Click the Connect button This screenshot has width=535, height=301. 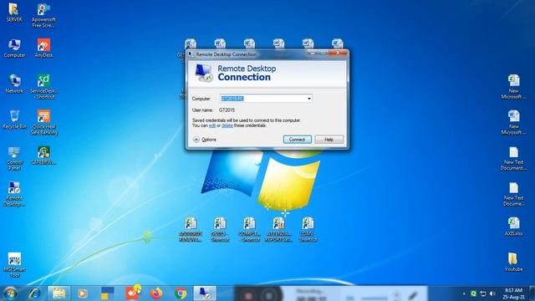[x=298, y=140]
